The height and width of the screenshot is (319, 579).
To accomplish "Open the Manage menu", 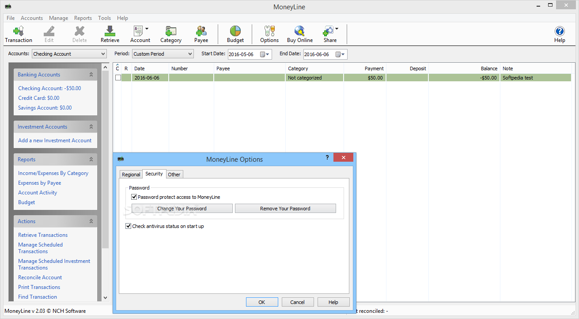I will pos(59,18).
